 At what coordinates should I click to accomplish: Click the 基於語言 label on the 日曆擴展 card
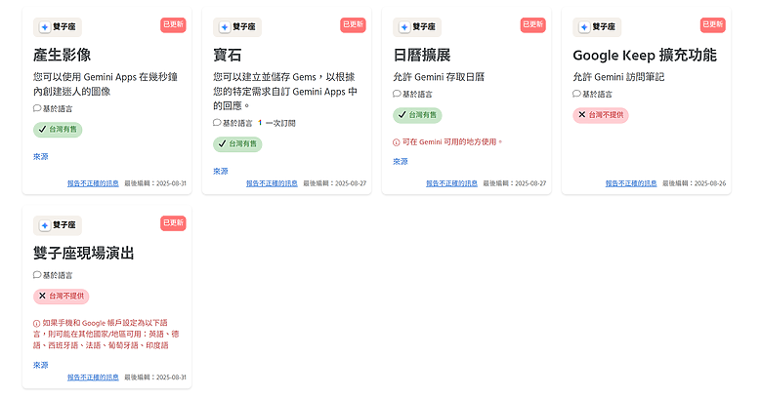412,95
